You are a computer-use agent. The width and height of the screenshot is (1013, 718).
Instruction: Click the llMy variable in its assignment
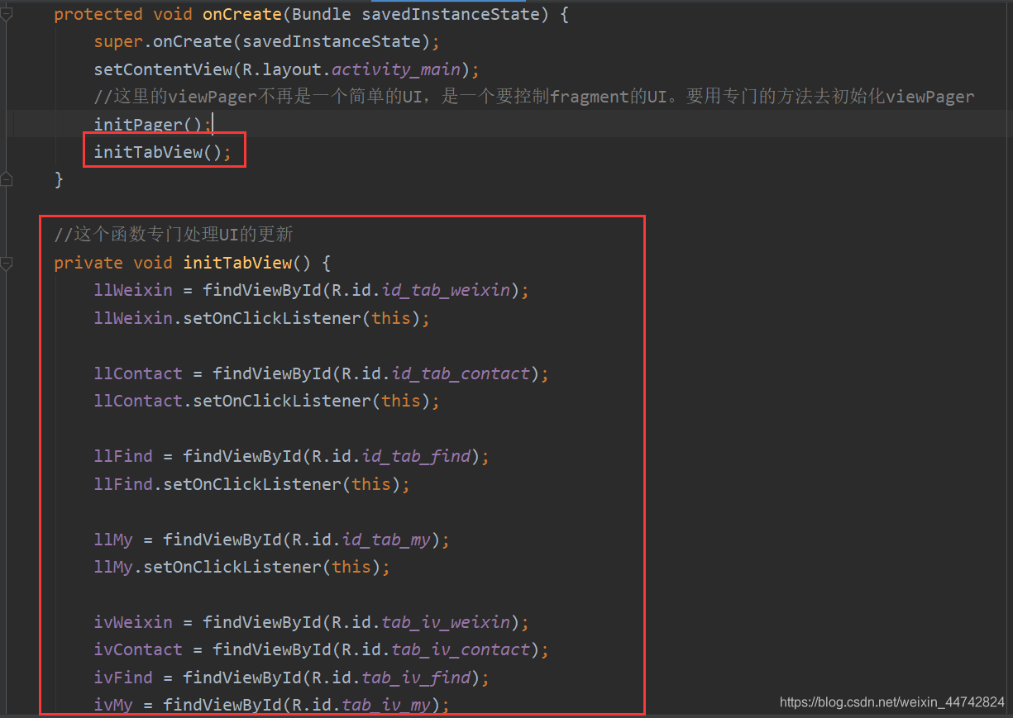click(x=113, y=540)
